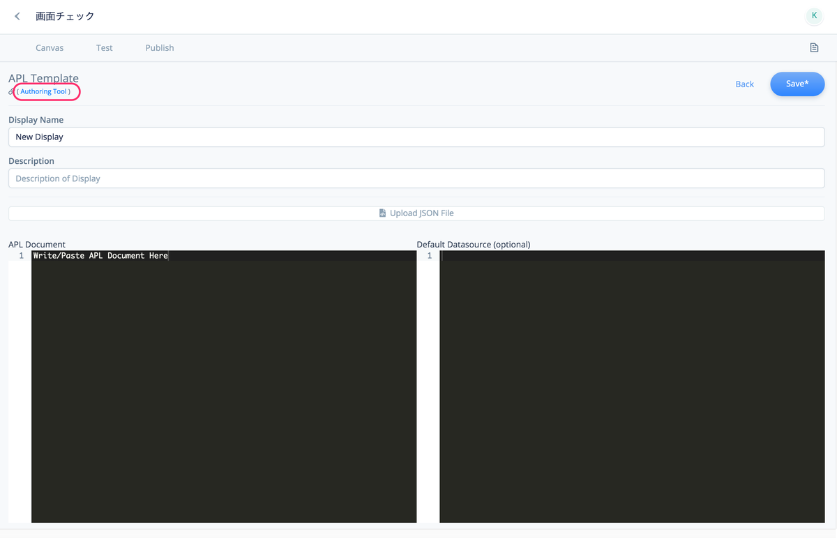Click the APL Template heading
This screenshot has height=550, width=837.
coord(43,78)
